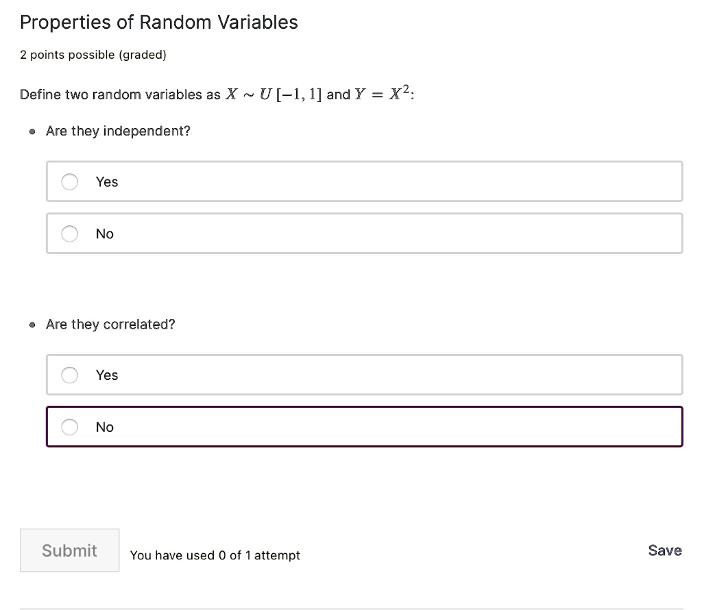Click 'Define two random variables as' text
The width and height of the screenshot is (702, 610).
[x=120, y=95]
